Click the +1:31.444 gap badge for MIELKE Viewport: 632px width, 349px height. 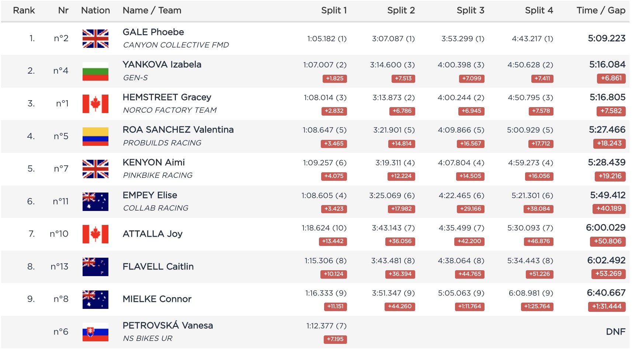click(607, 306)
